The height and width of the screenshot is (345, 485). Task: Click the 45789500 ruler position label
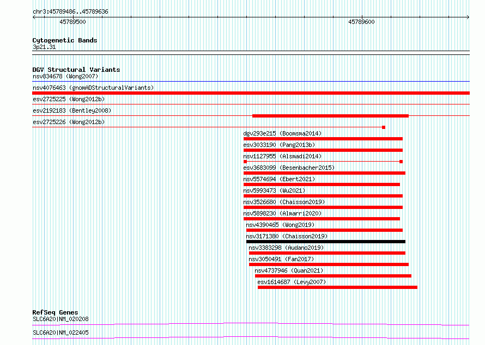pos(72,22)
